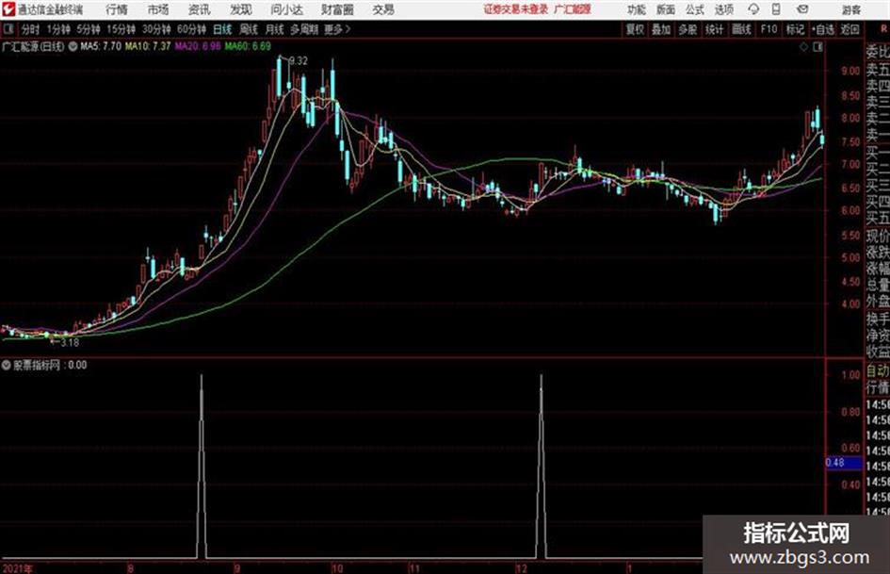
Task: Open the 问小达 menu
Action: coord(286,9)
